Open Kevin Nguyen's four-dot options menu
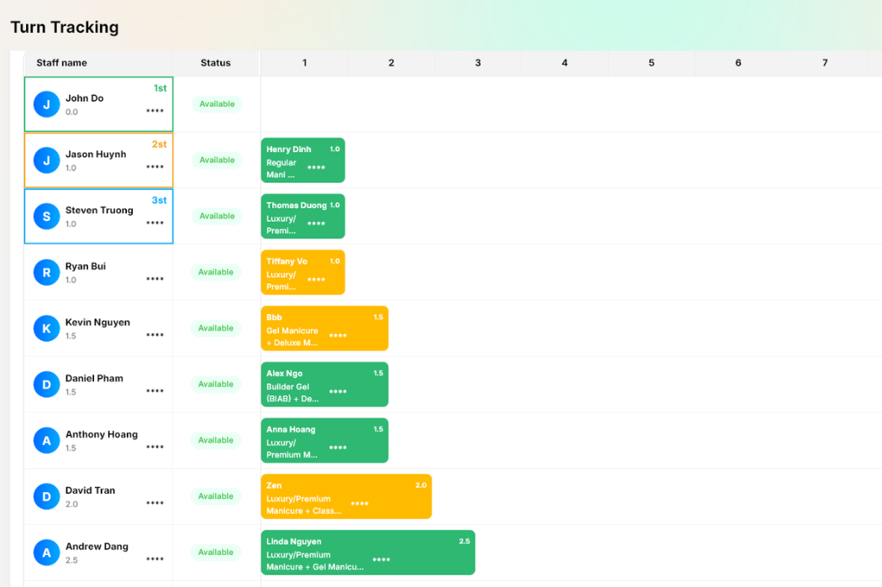Screen dimensions: 882x587 pos(155,335)
